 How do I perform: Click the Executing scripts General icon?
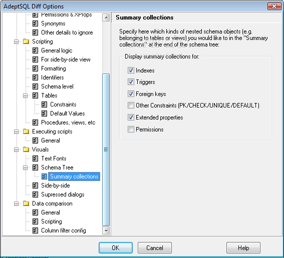[35, 140]
